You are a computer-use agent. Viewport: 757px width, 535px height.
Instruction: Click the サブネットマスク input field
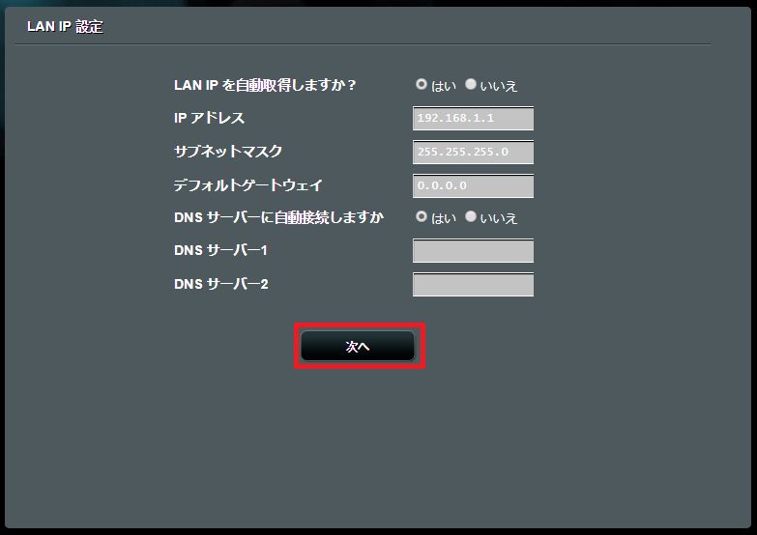click(473, 152)
